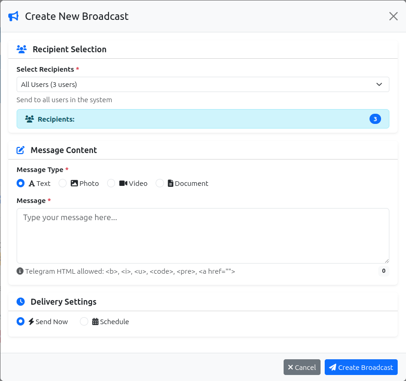Viewport: 406px width, 381px height.
Task: Open the Message Content section
Action: pos(64,150)
